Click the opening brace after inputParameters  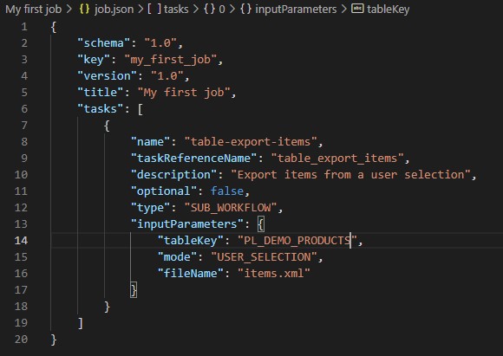261,224
